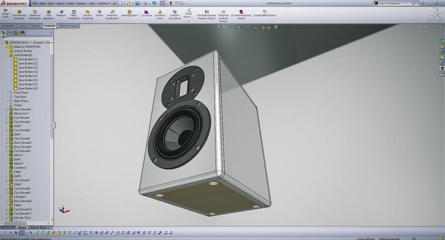Expand the Boss-Extrude2 feature

pyautogui.click(x=7, y=142)
